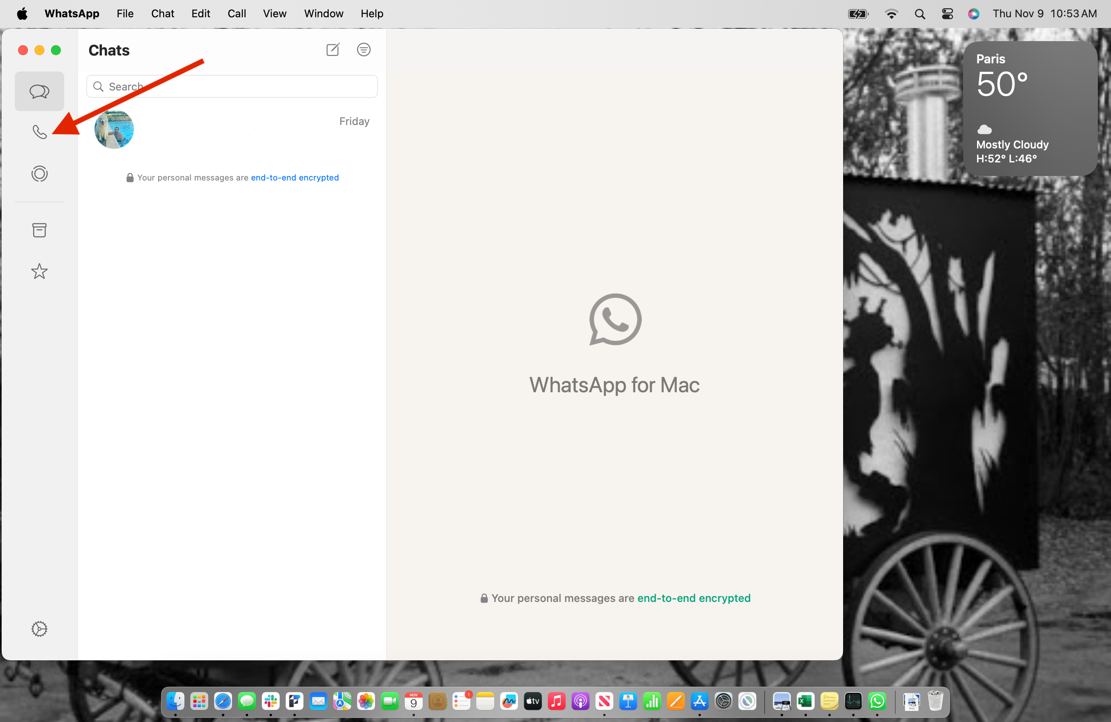Open the chat filter options
The width and height of the screenshot is (1111, 722).
coord(364,49)
